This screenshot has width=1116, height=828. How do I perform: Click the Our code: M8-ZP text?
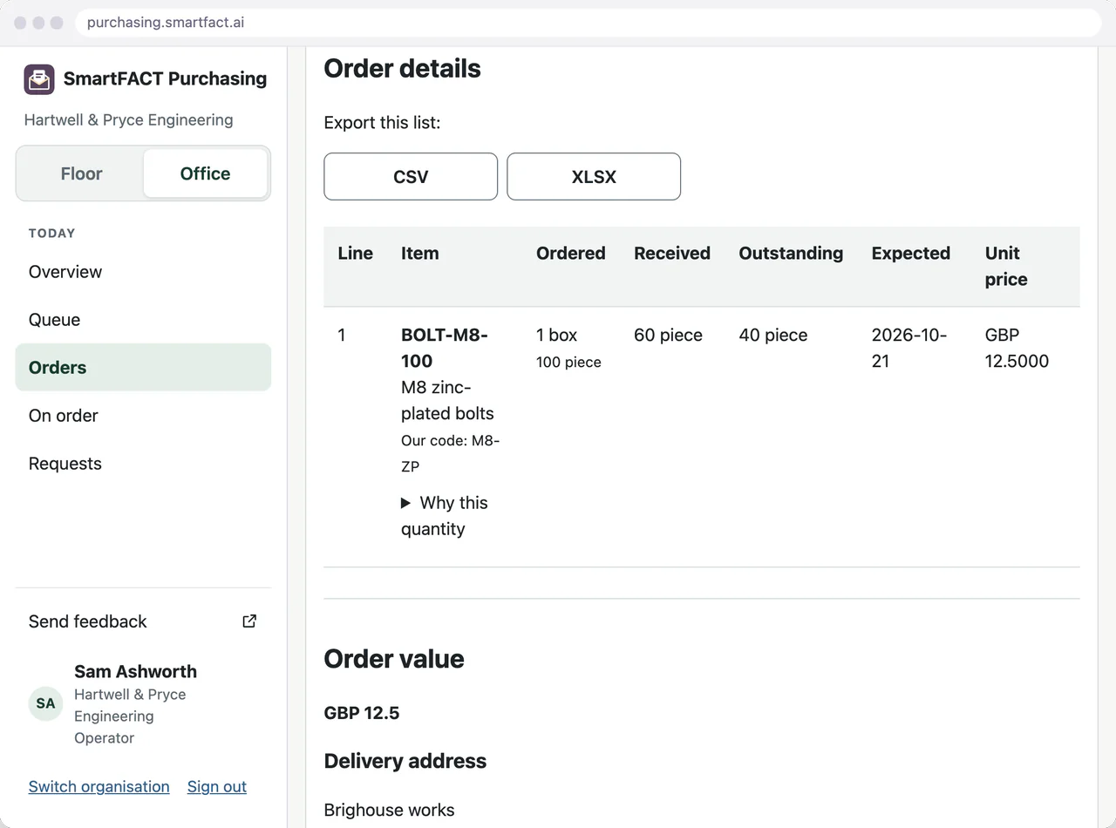451,453
